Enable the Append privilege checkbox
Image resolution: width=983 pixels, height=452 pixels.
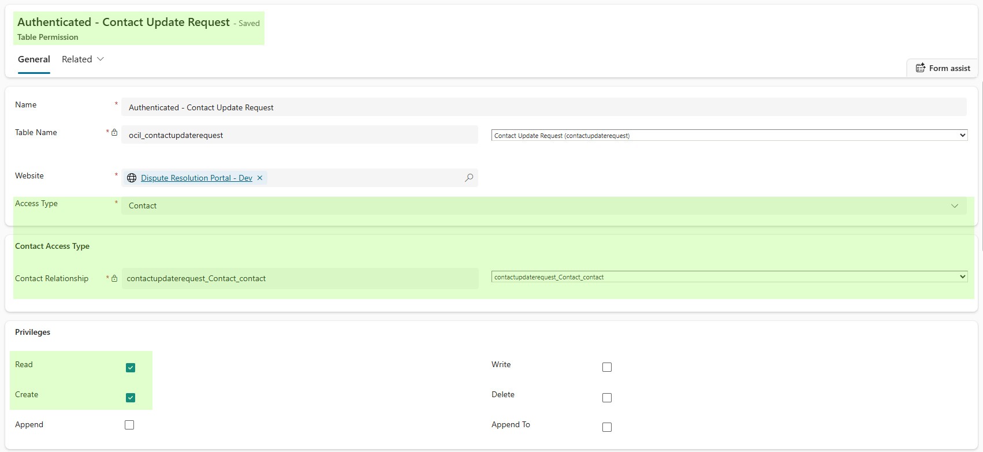click(x=129, y=425)
